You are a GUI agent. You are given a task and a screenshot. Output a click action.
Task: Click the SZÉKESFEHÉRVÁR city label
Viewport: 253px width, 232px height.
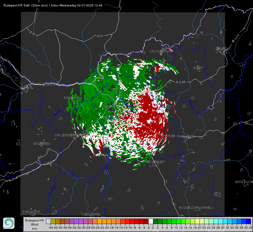click(74, 135)
